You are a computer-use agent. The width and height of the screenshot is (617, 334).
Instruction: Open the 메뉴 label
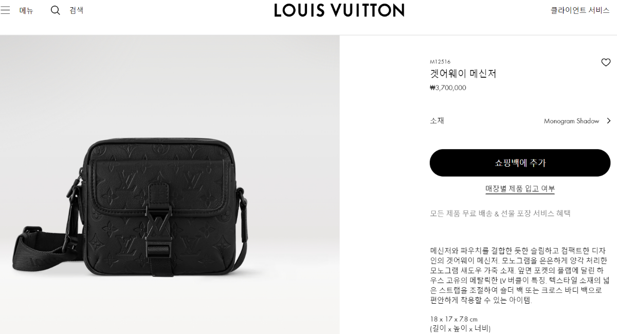(26, 10)
